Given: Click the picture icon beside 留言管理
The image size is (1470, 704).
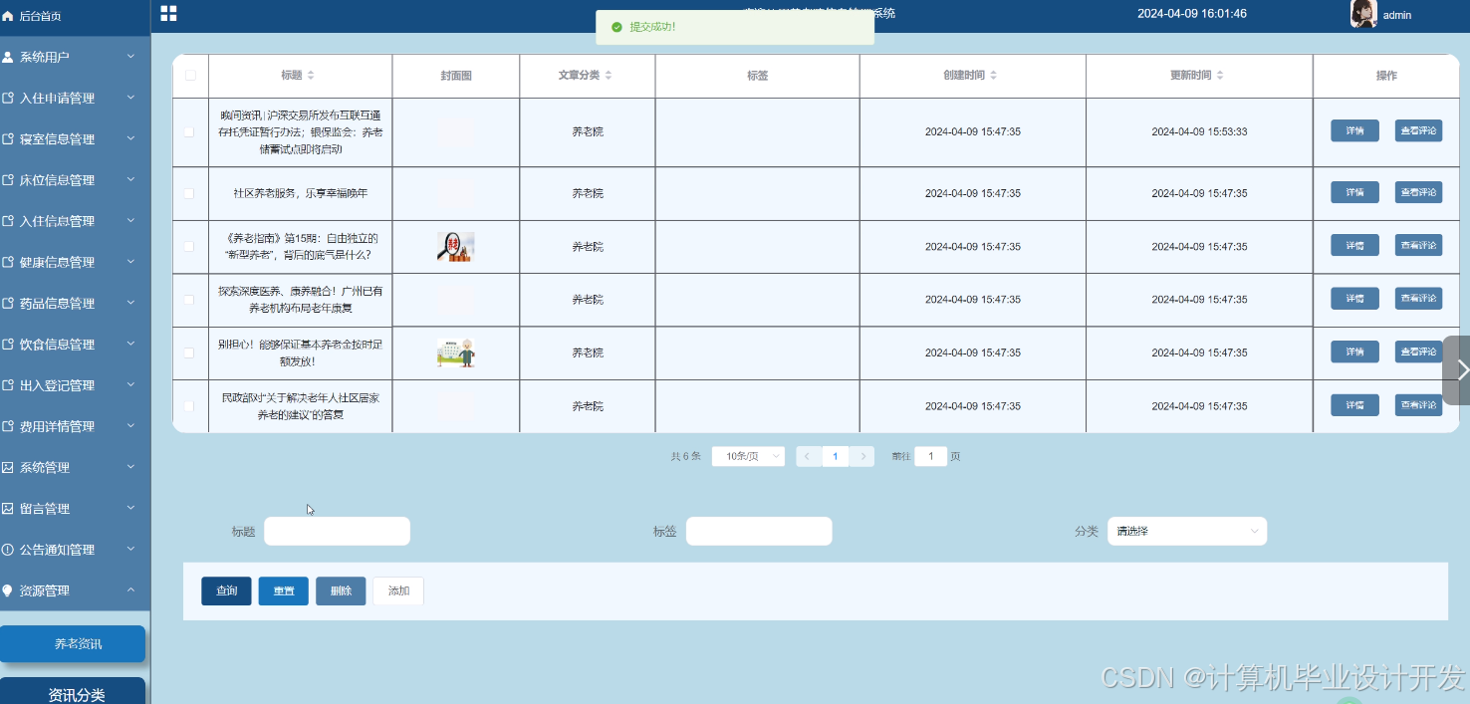Looking at the screenshot, I should [x=8, y=508].
